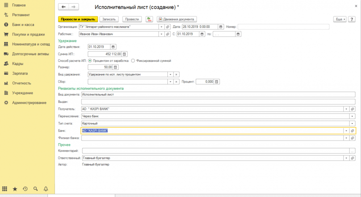The width and height of the screenshot is (361, 197).
Task: Select Процентом от заработка radio option
Action: tap(90, 61)
